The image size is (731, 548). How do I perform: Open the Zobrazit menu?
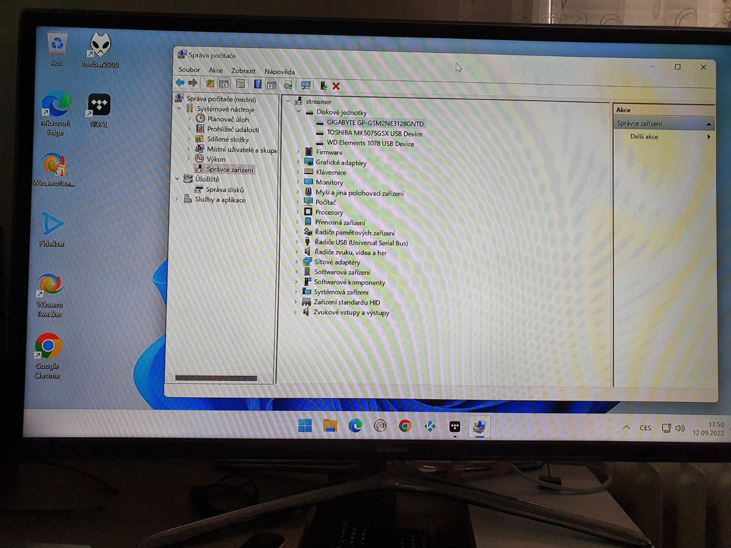click(243, 71)
